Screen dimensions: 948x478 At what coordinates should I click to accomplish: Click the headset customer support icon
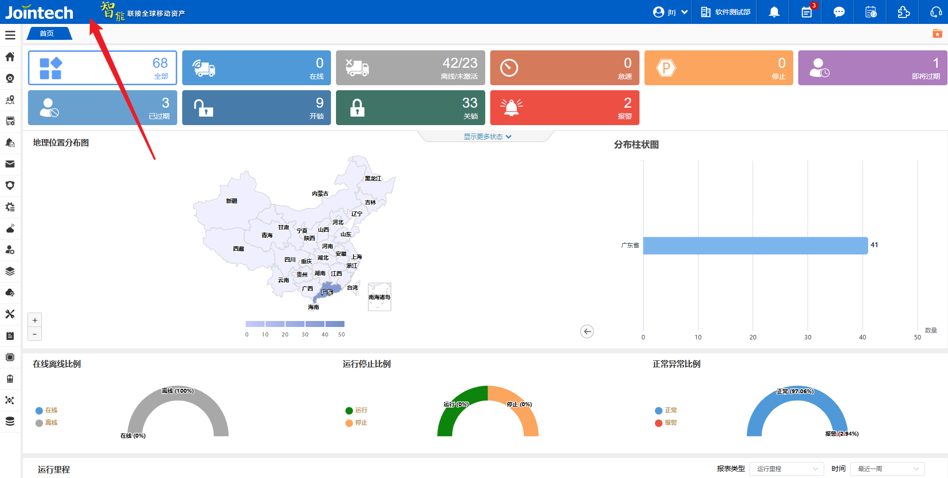point(936,12)
